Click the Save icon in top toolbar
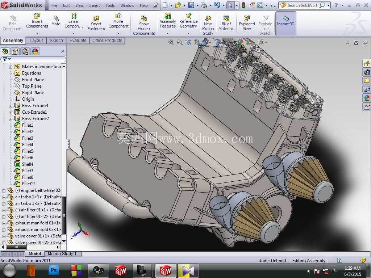The height and width of the screenshot is (278, 371). coord(191,5)
